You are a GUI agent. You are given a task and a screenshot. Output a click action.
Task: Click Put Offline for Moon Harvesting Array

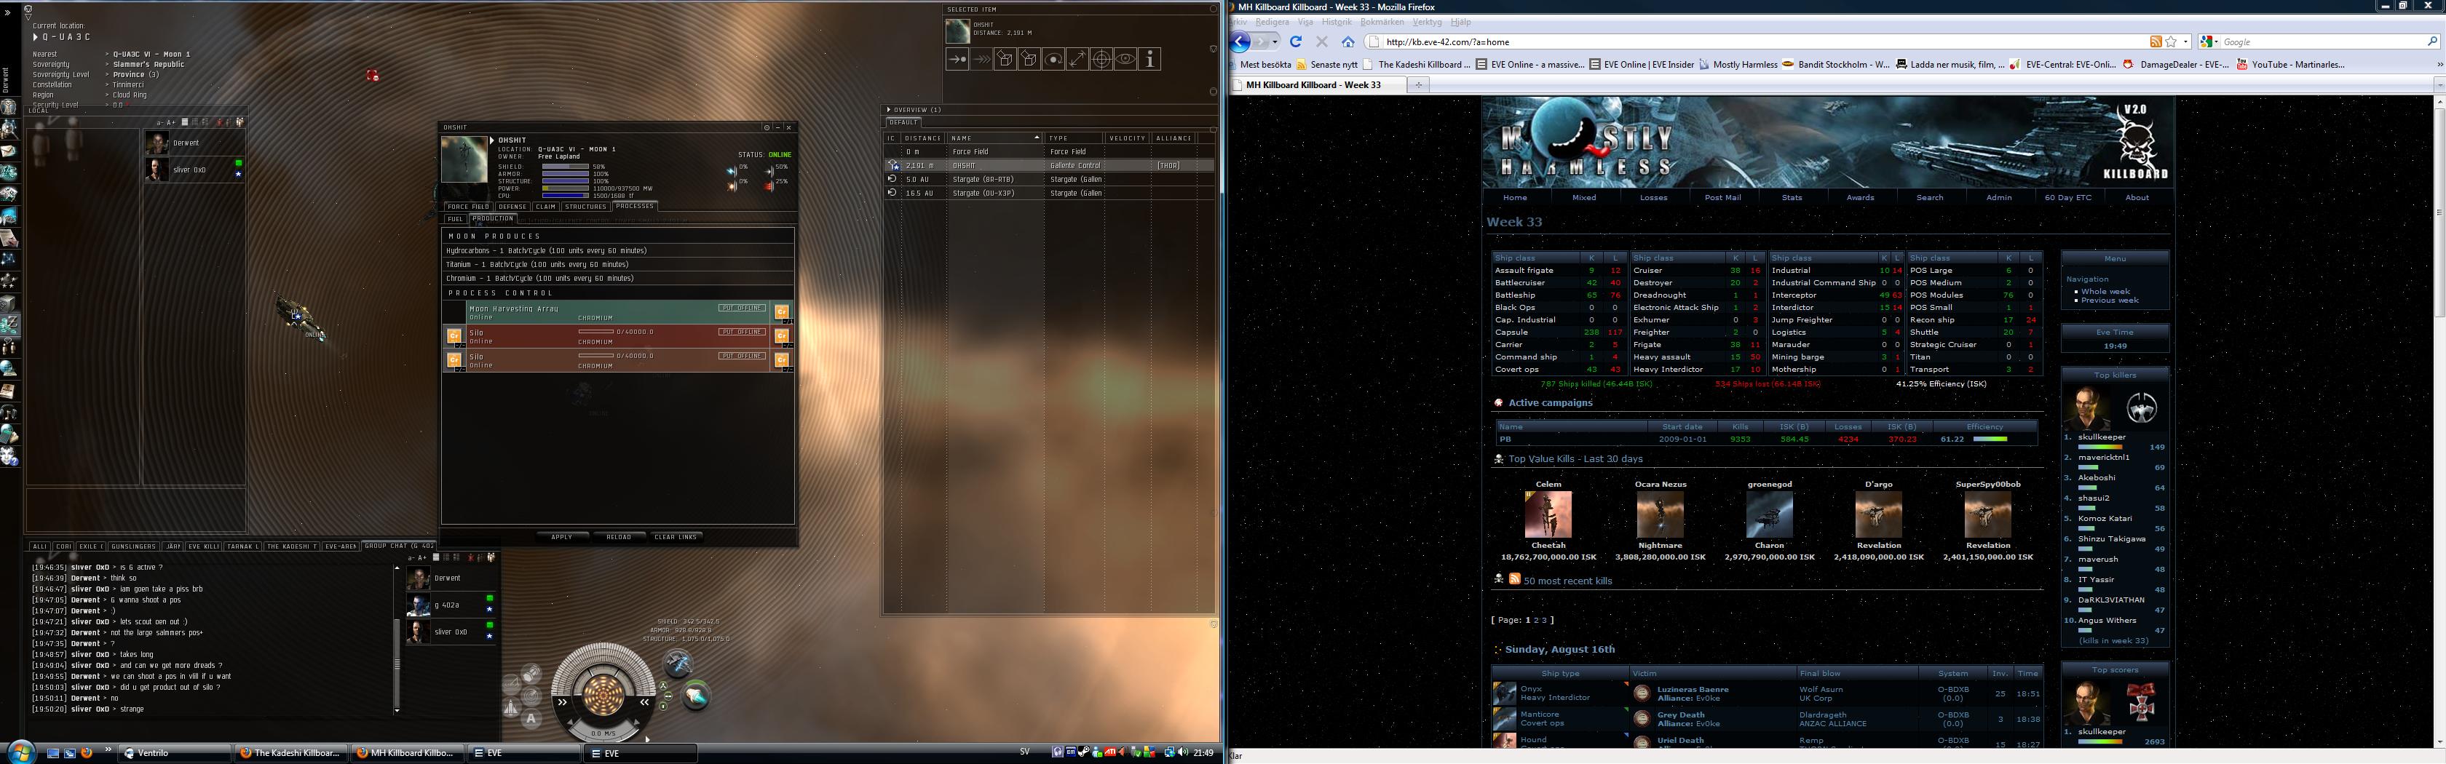click(742, 308)
